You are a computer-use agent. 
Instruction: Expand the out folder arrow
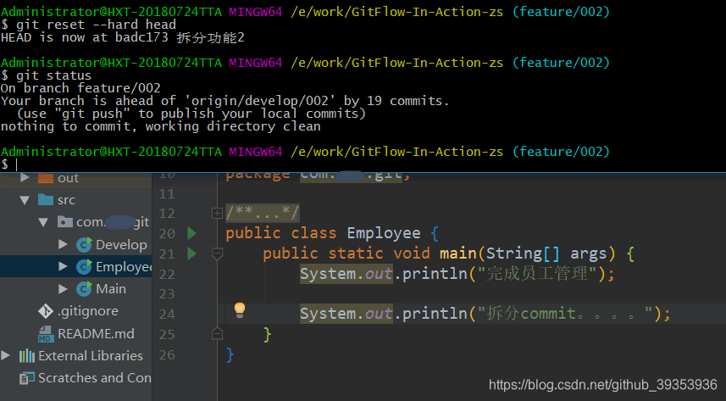(25, 177)
